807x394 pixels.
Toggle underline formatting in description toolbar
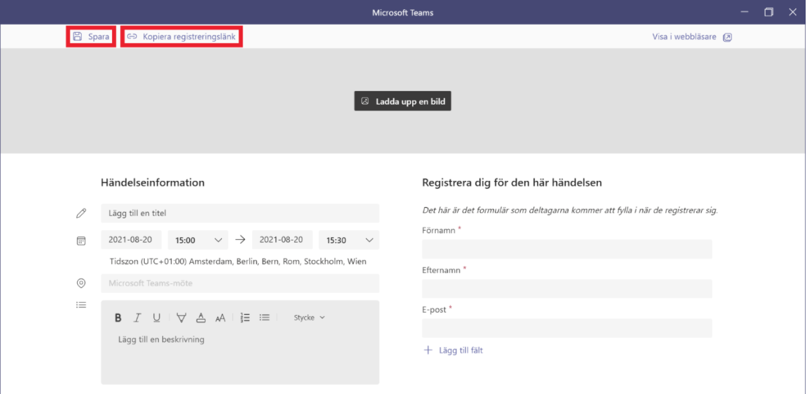[x=157, y=318]
